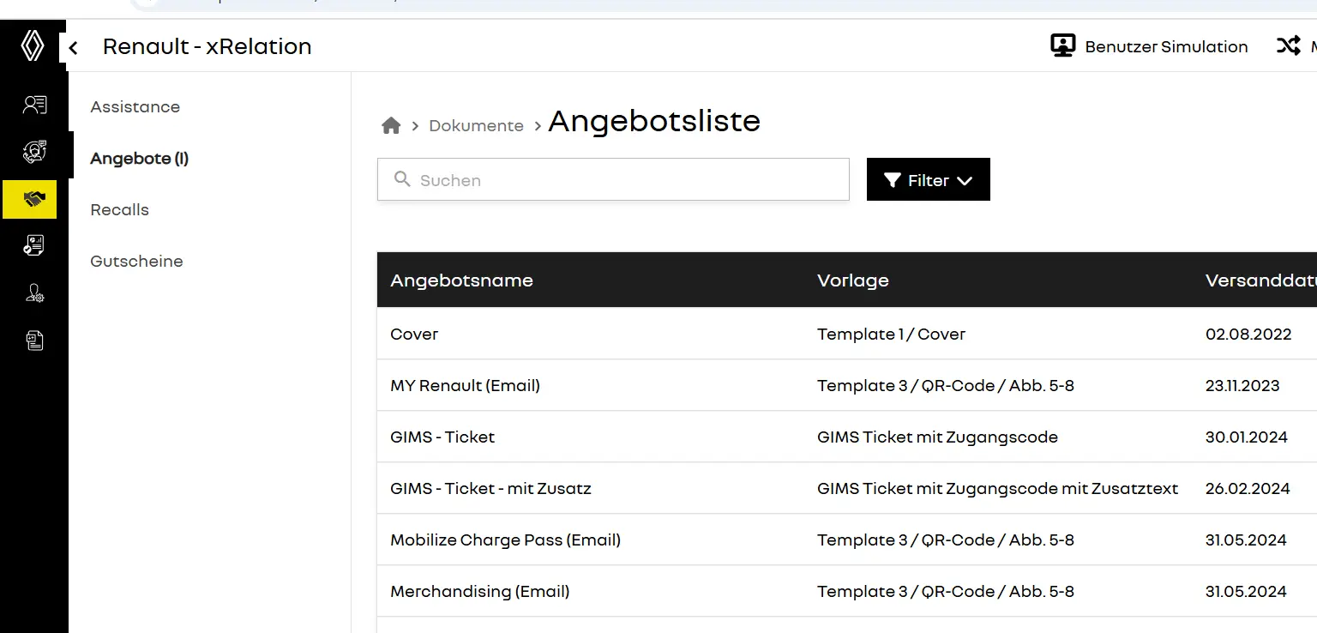Click Template 3 cell in MY Renault row
The width and height of the screenshot is (1317, 633).
tap(946, 385)
